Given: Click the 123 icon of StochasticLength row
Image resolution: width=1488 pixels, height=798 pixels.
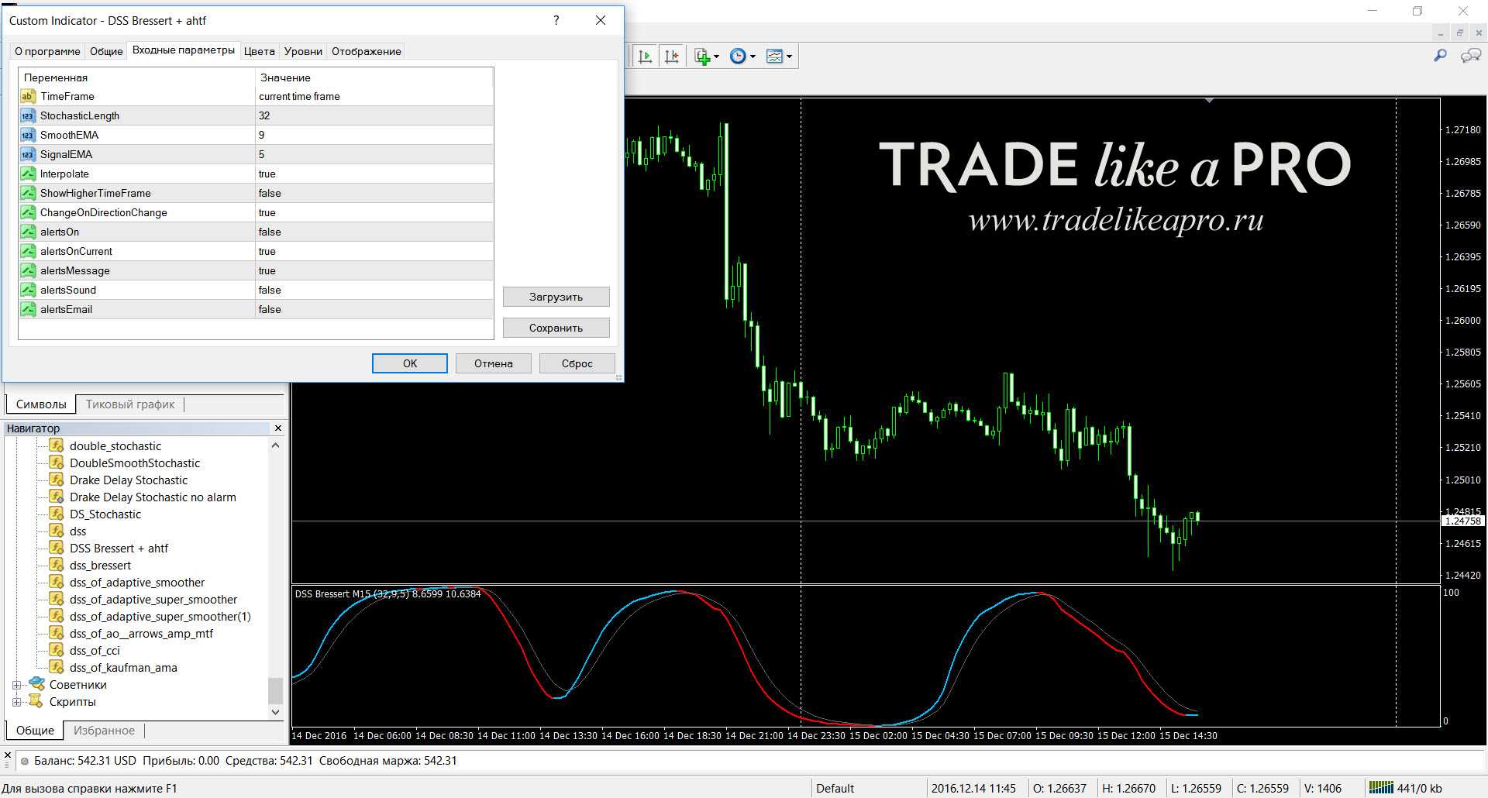Looking at the screenshot, I should click(x=28, y=115).
